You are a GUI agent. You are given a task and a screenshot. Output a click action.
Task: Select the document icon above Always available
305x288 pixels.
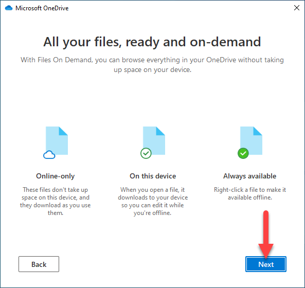tap(251, 140)
